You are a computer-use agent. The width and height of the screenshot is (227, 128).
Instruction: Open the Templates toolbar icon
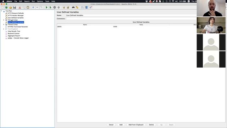click(6, 7)
